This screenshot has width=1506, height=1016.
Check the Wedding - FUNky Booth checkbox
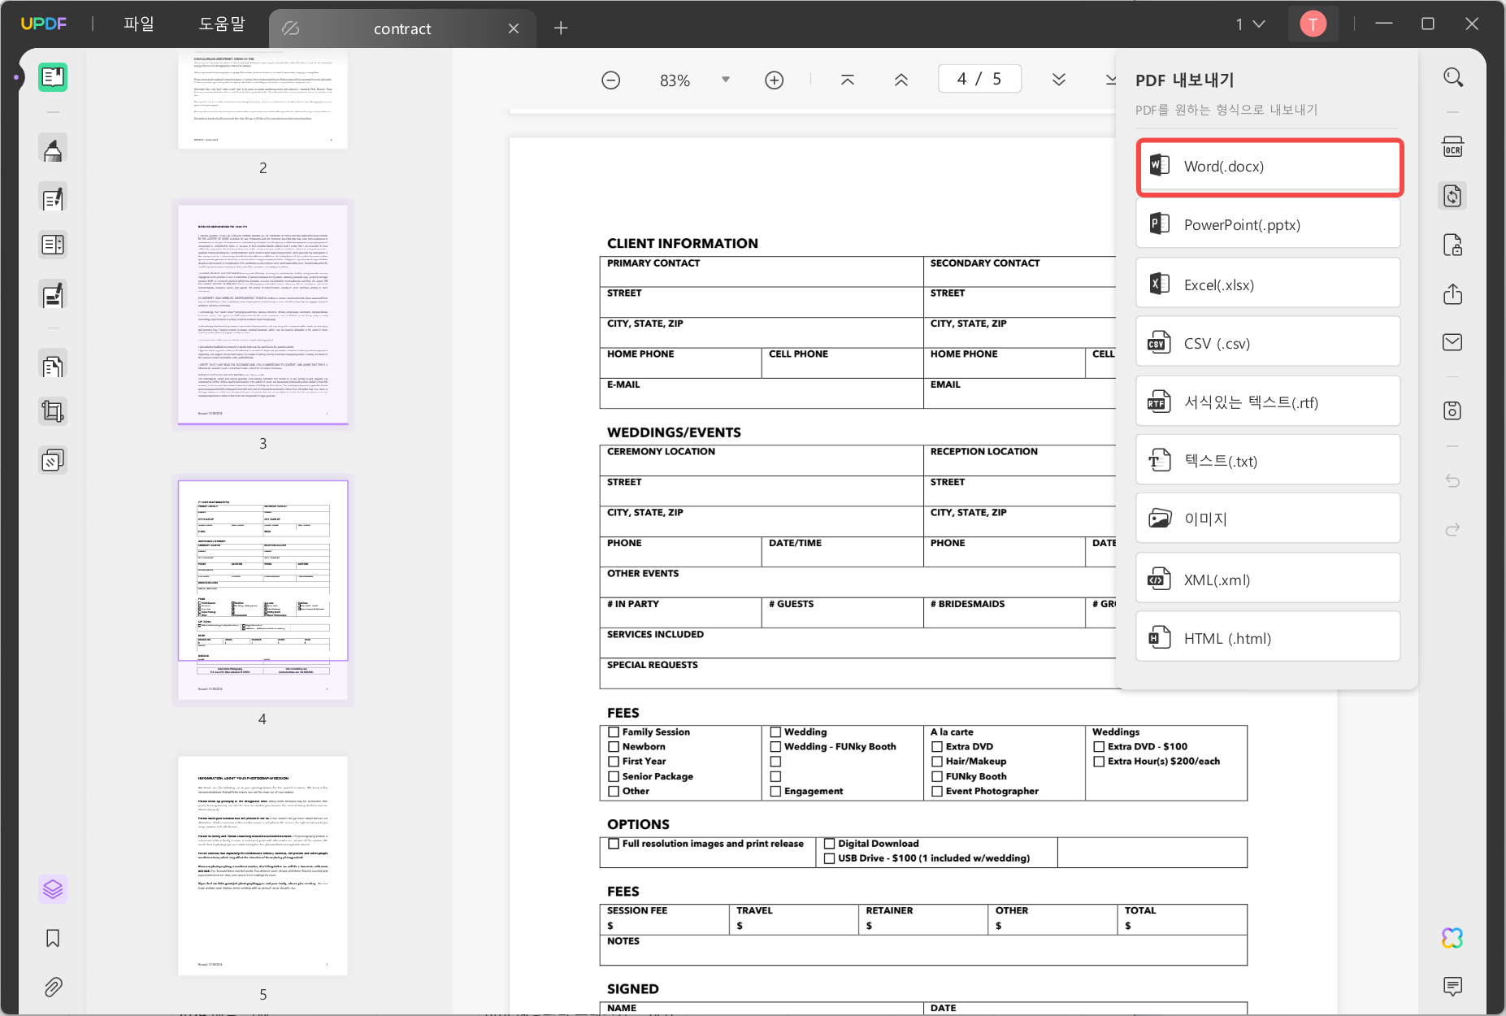[x=775, y=747]
